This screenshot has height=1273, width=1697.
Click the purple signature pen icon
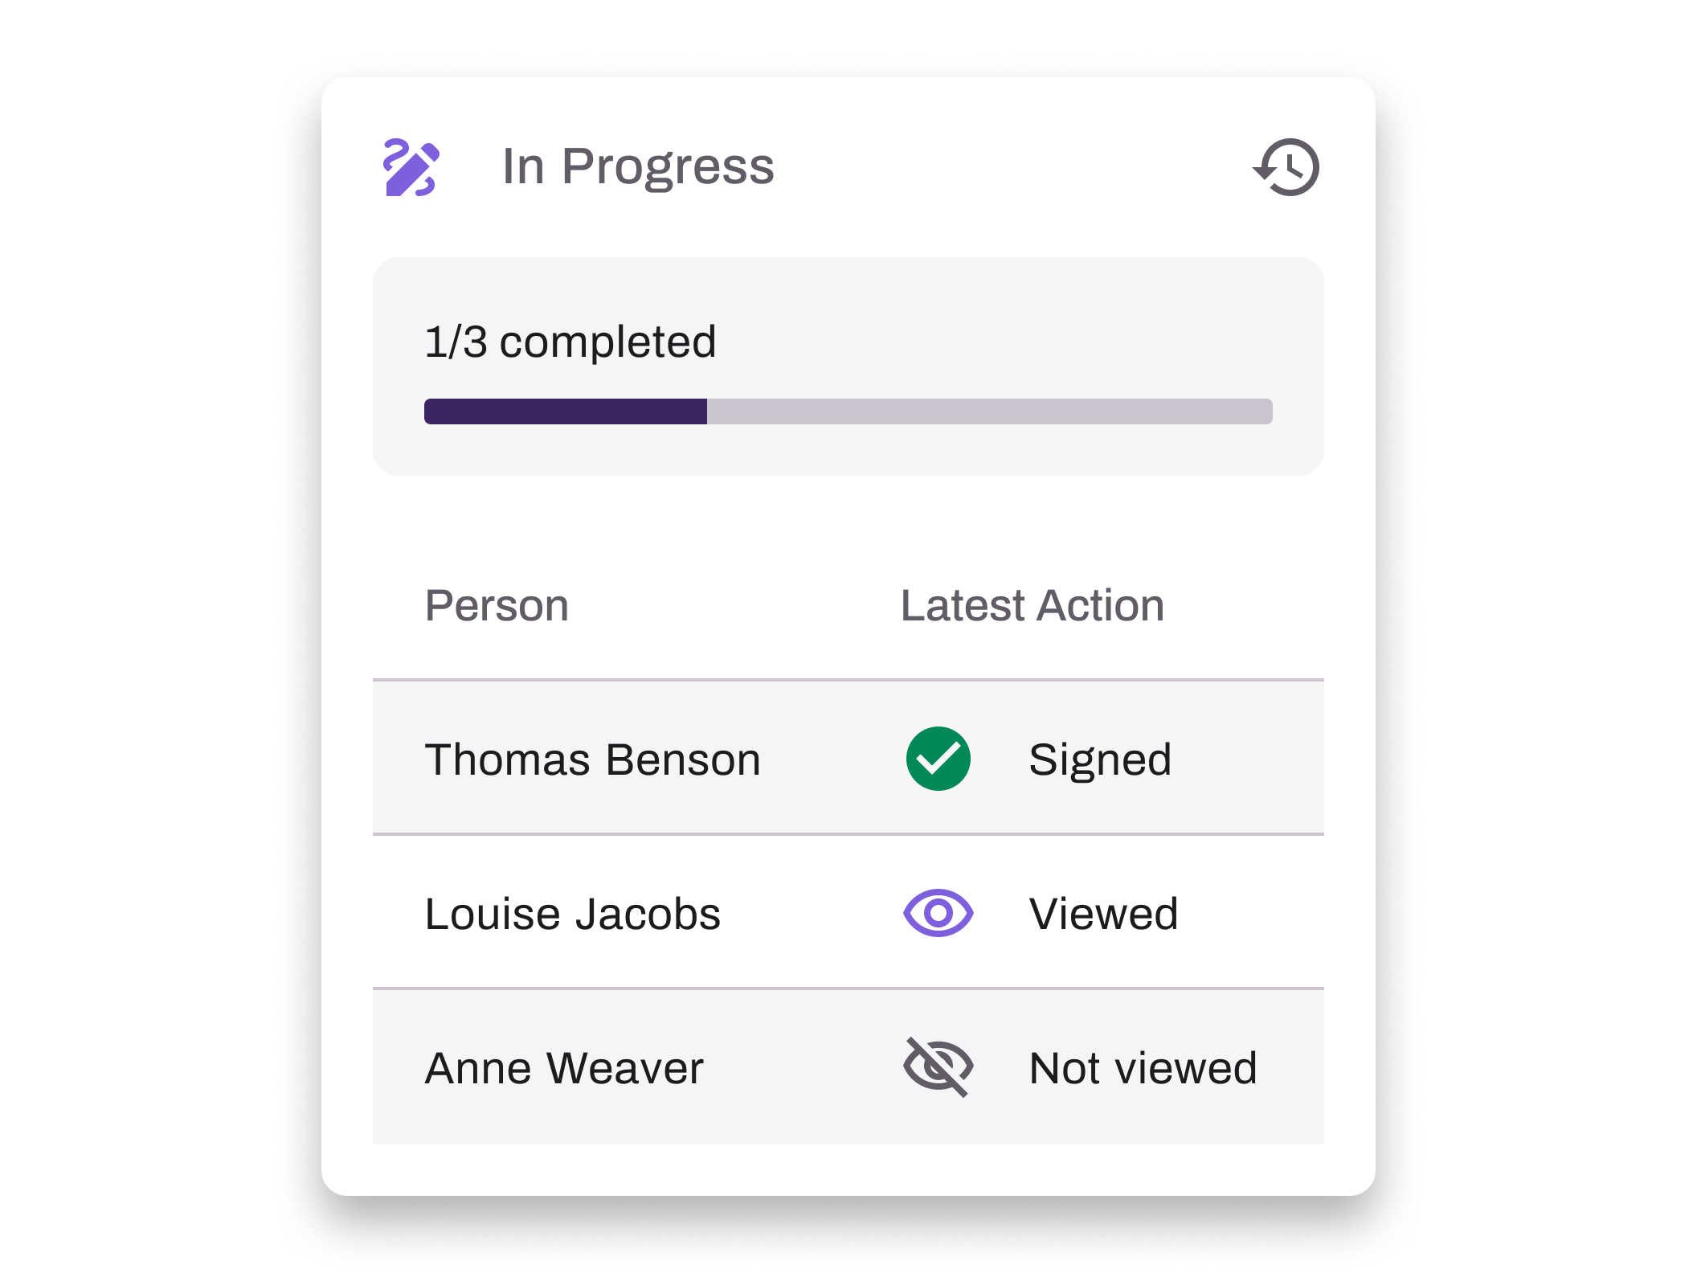412,167
